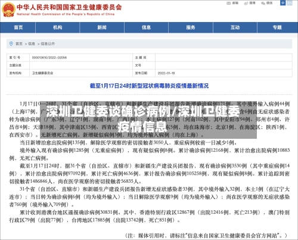This screenshot has width=298, height=240.
Task: Follow the 首页 breadcrumb link
Action: (x=19, y=43)
